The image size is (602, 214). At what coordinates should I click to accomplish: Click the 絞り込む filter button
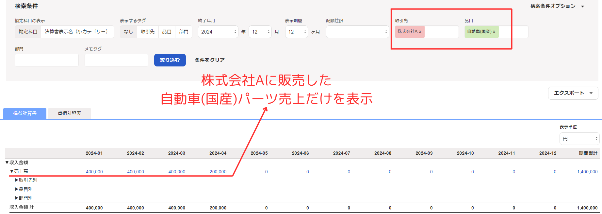pyautogui.click(x=170, y=60)
